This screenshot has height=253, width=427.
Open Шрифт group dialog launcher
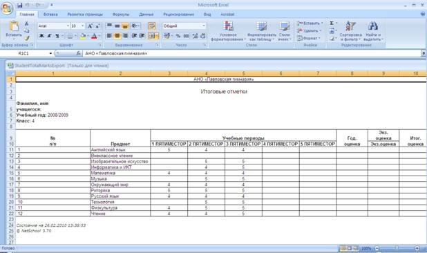100,45
